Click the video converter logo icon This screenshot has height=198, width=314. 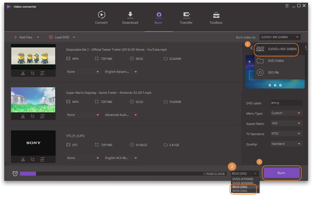click(8, 7)
